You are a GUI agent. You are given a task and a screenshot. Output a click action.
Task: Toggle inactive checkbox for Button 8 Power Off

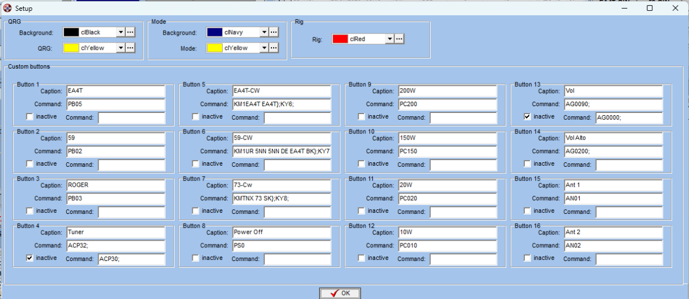click(x=195, y=258)
